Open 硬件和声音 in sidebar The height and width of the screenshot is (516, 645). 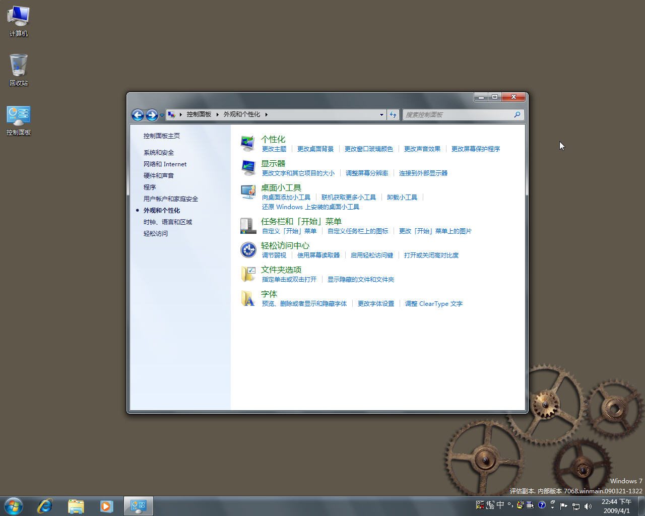(x=159, y=176)
